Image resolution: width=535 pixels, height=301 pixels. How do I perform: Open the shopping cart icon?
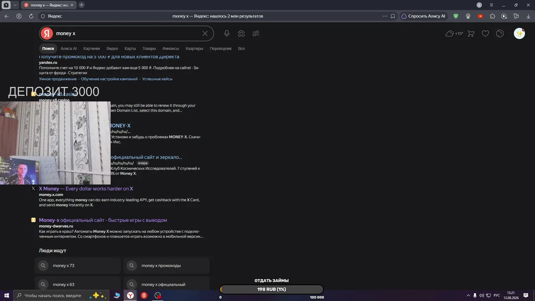click(x=471, y=33)
